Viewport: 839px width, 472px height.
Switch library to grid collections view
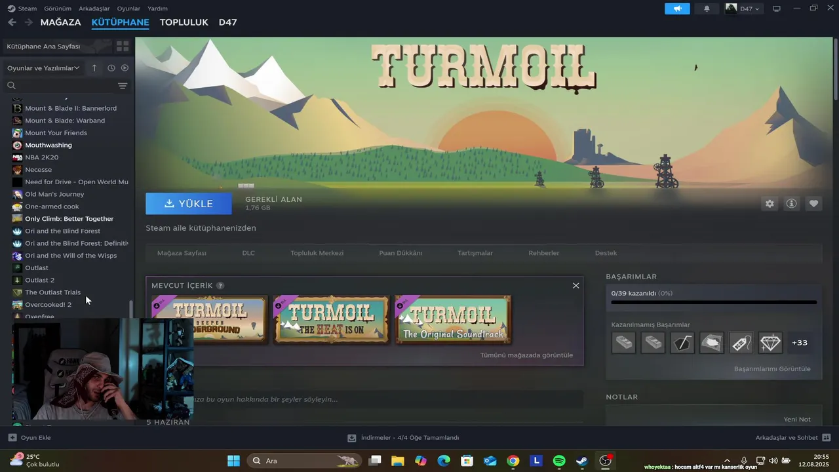(123, 47)
